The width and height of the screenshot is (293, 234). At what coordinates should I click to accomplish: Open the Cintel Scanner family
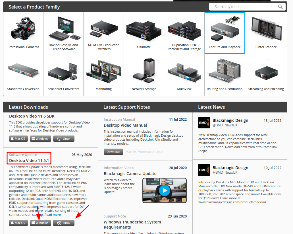(266, 33)
